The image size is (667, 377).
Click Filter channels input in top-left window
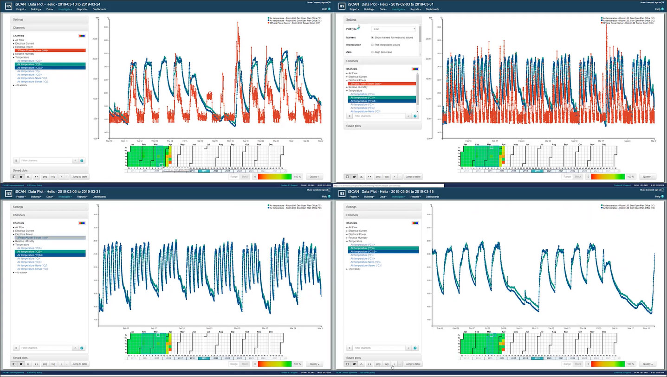pyautogui.click(x=45, y=160)
